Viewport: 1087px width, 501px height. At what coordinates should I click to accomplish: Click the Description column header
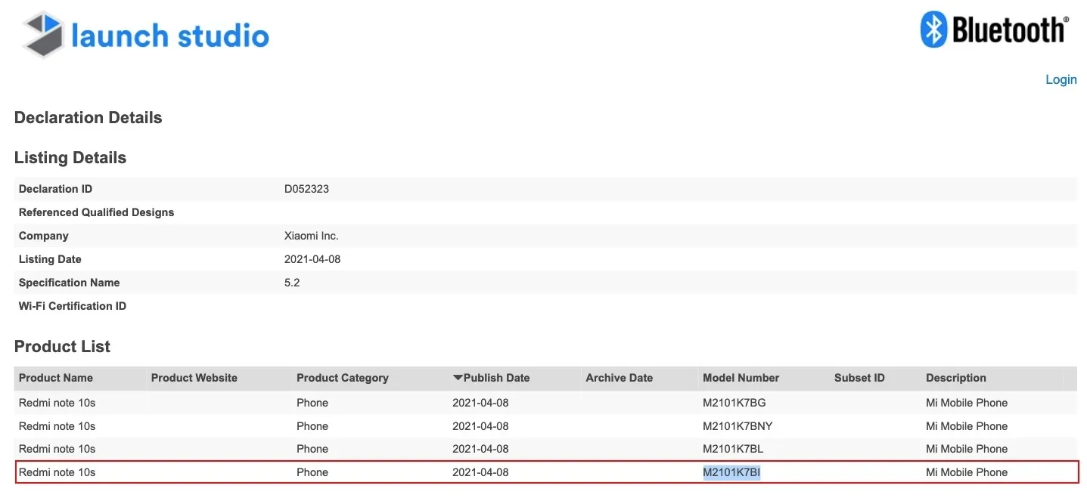point(956,378)
